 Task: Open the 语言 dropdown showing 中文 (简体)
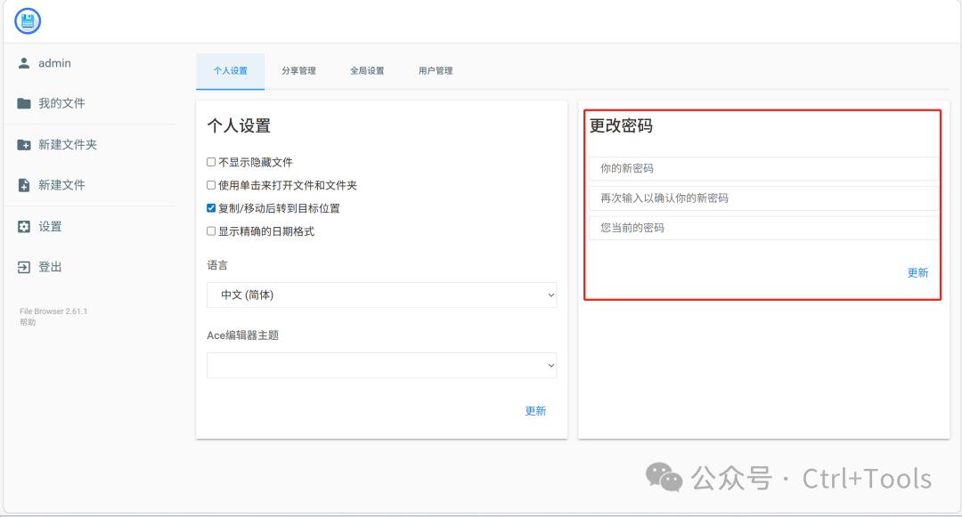coord(381,295)
